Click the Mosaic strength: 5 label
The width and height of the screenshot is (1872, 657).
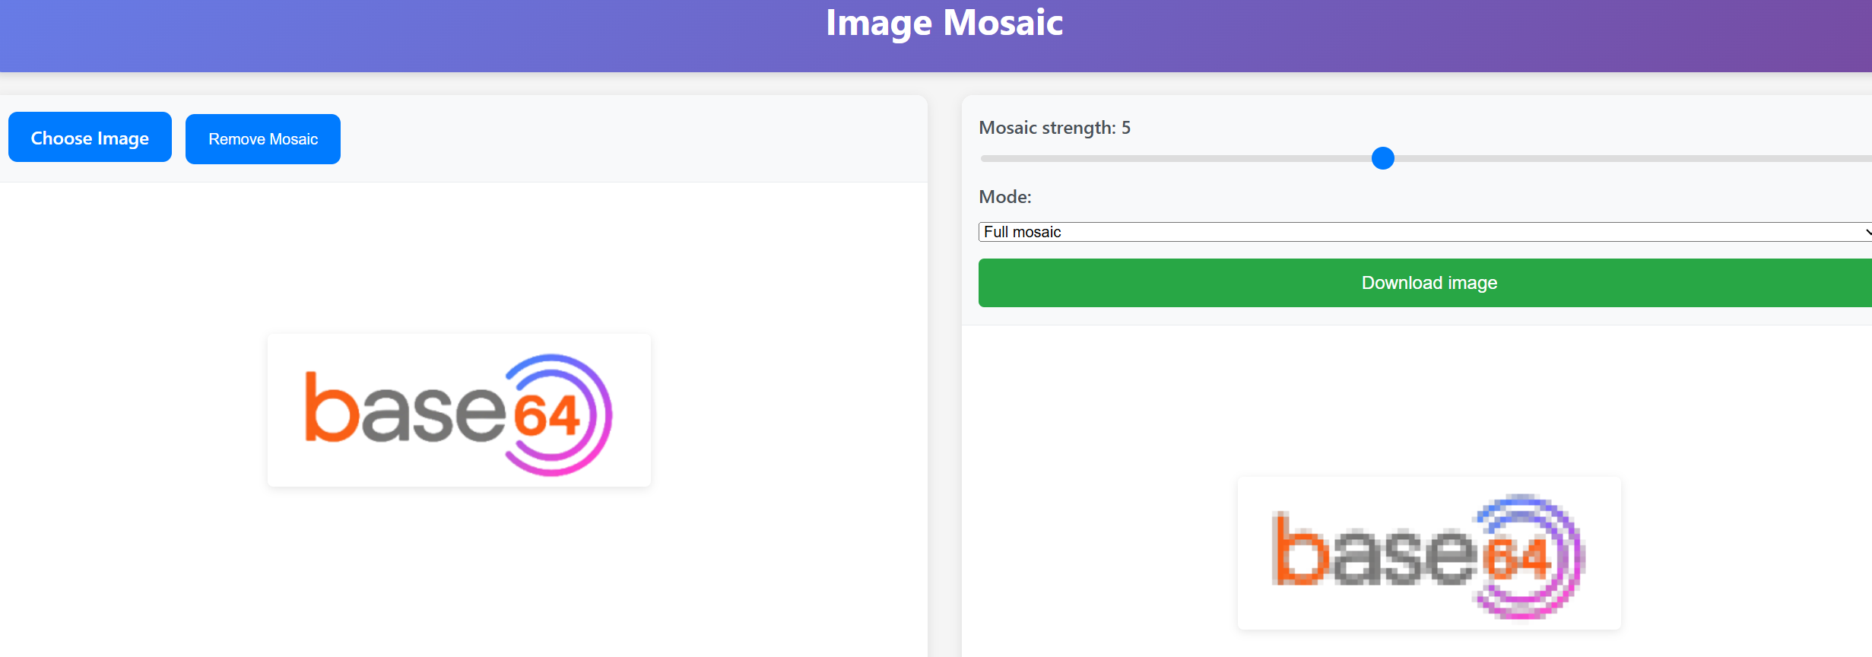(1054, 128)
